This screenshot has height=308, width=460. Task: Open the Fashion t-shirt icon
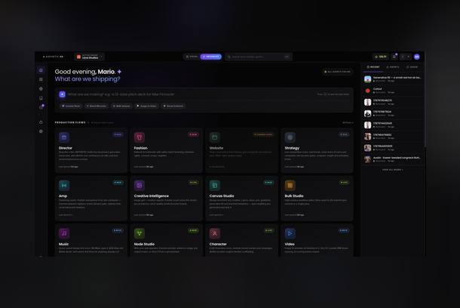point(140,137)
